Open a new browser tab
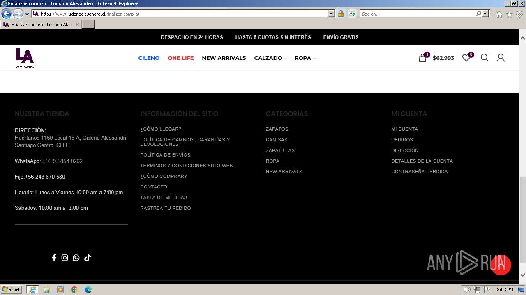This screenshot has width=526, height=295. point(88,25)
